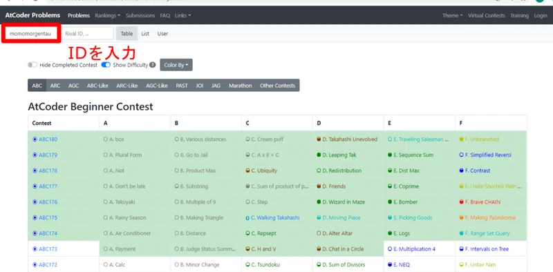Image resolution: width=553 pixels, height=272 pixels.
Task: Click the circle icon beside ABC179
Action: [35, 155]
